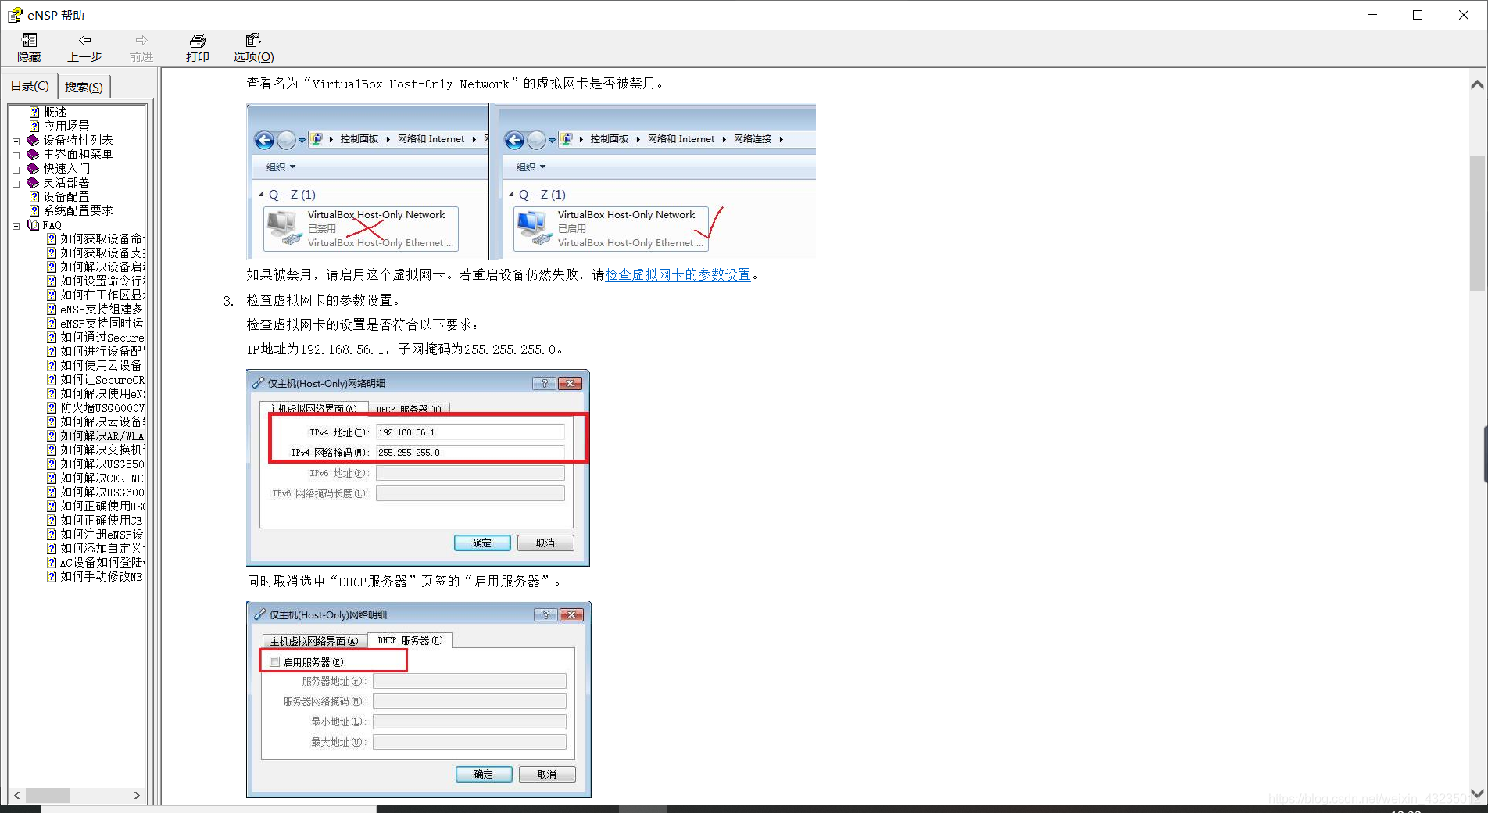This screenshot has height=813, width=1488.
Task: Collapse the FAQ tree node
Action: (x=16, y=226)
